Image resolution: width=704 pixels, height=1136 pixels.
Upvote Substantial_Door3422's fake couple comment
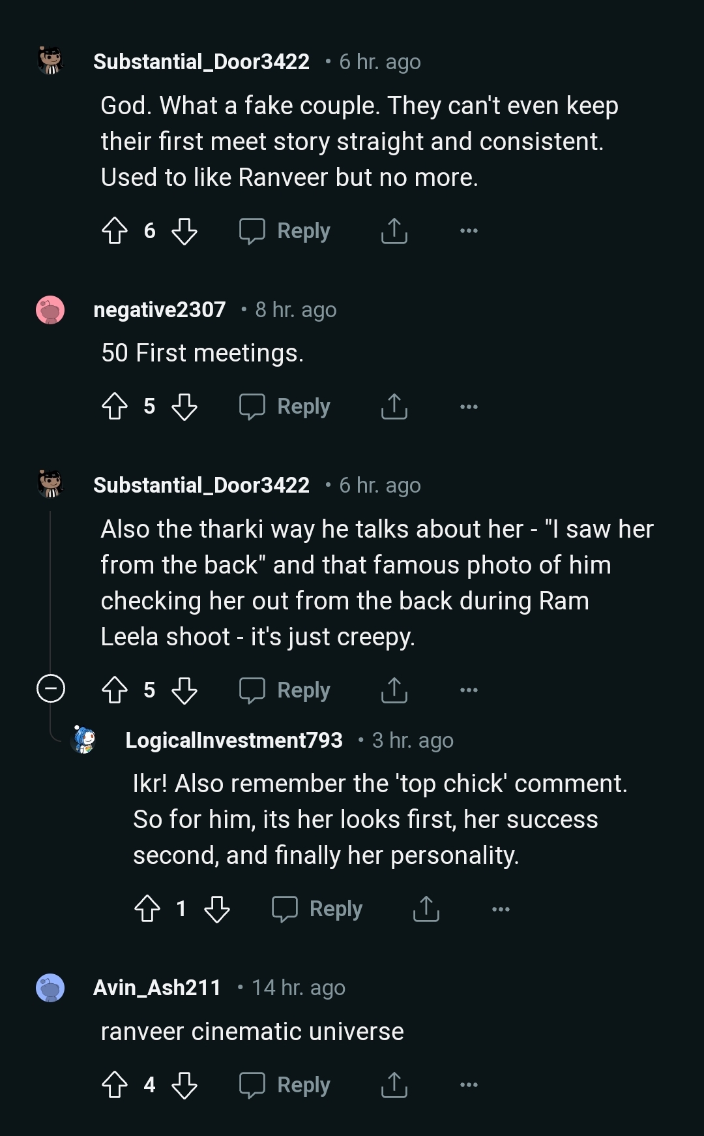click(x=115, y=230)
